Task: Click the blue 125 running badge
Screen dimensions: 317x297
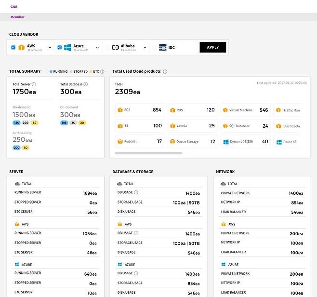Action: (x=16, y=123)
